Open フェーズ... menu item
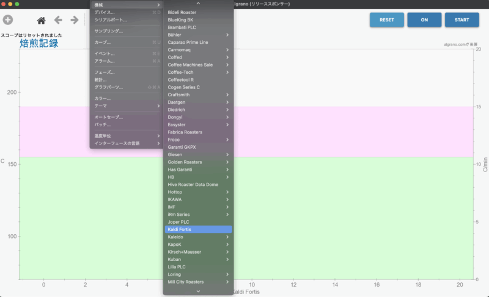 (x=127, y=72)
